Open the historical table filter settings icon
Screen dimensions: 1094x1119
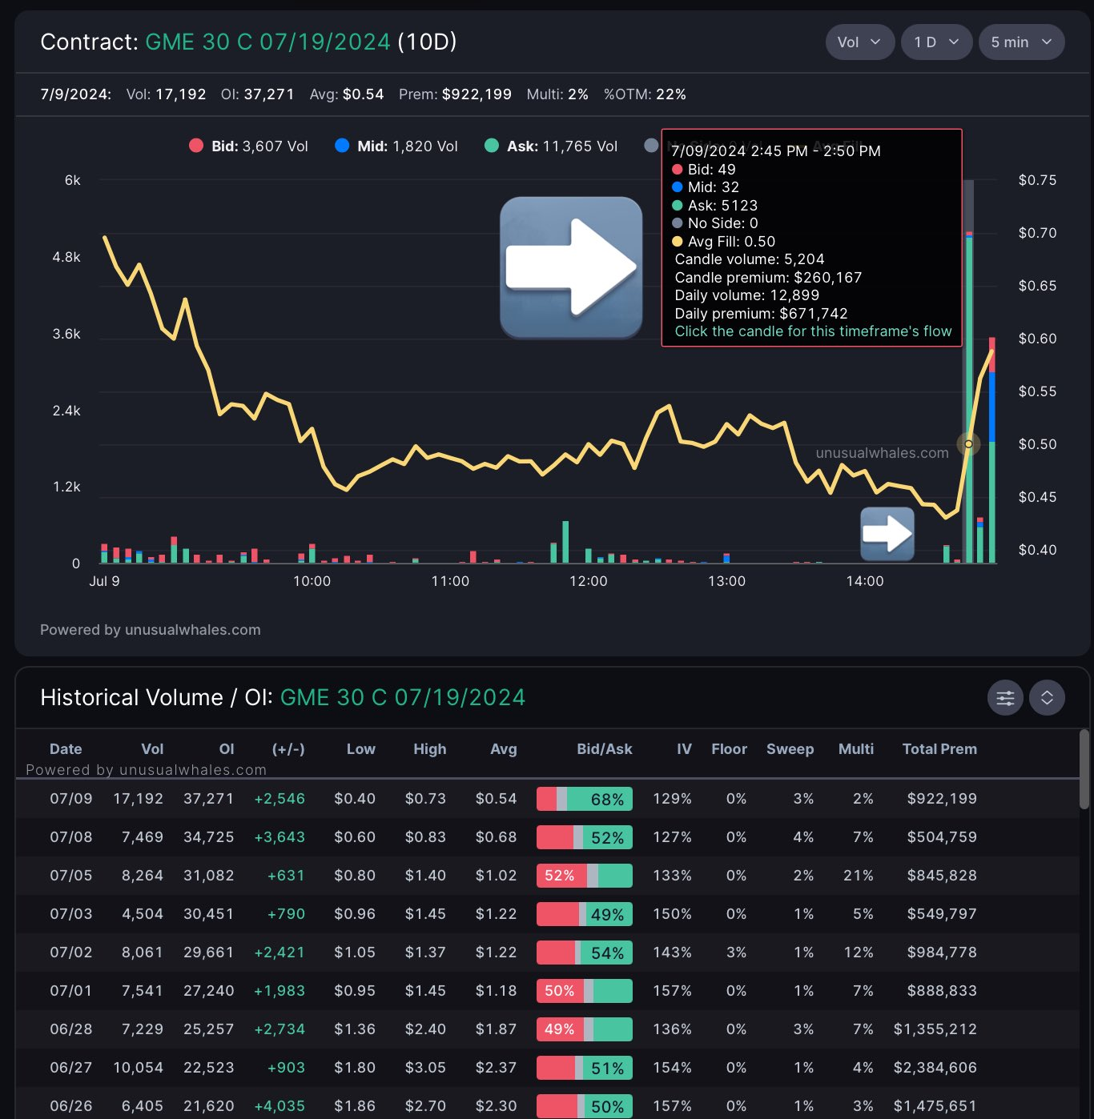(x=1005, y=698)
